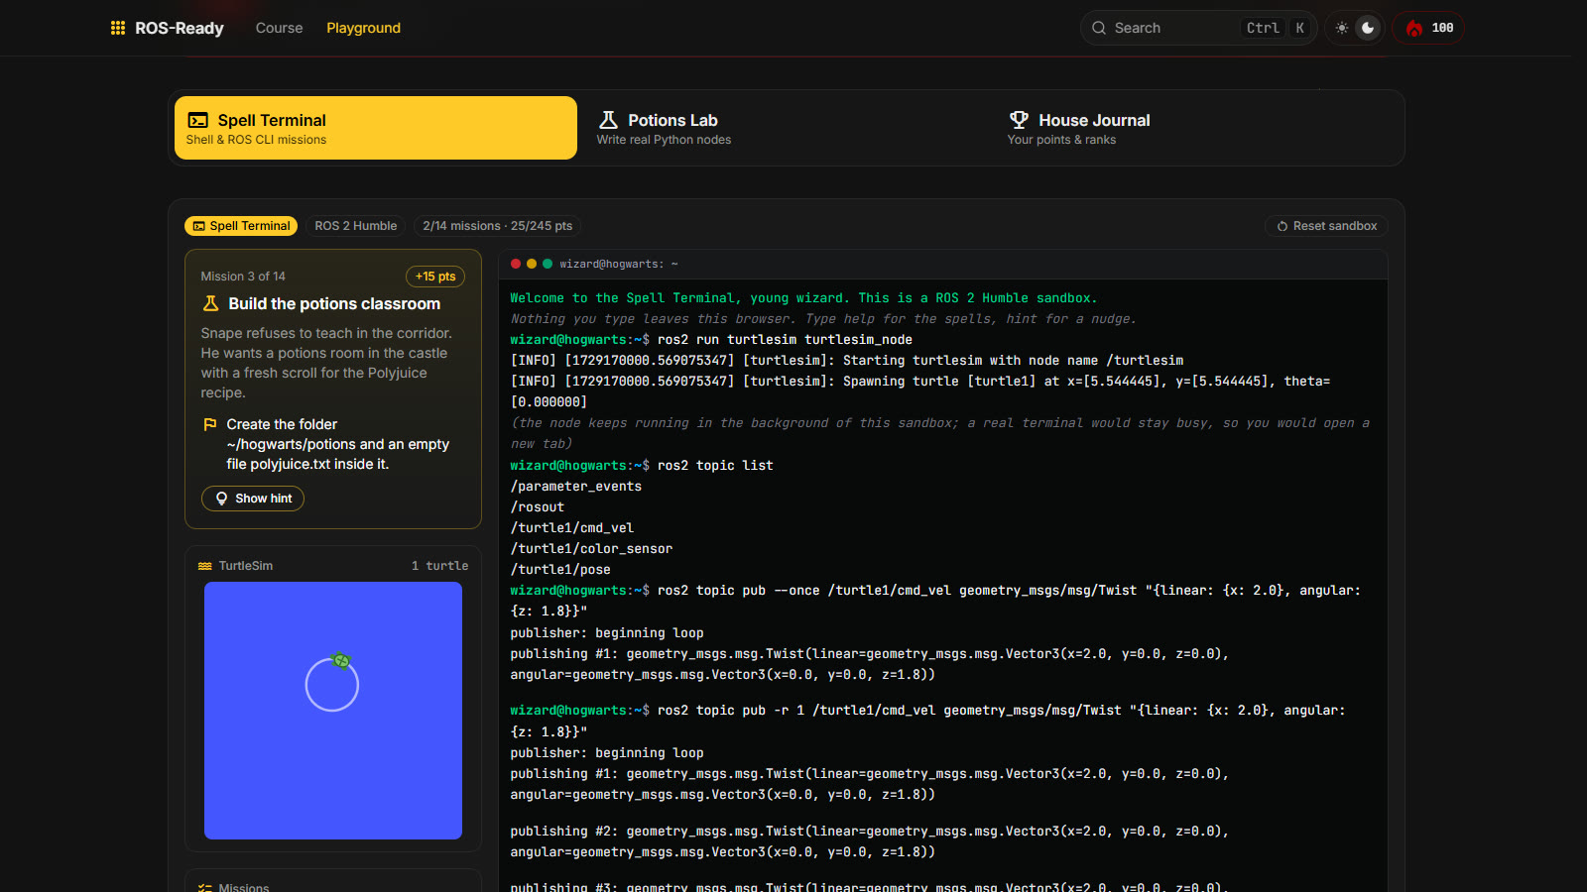Click the turtle in TurtleSim canvas
Screen dimensions: 1587x892
coord(341,660)
